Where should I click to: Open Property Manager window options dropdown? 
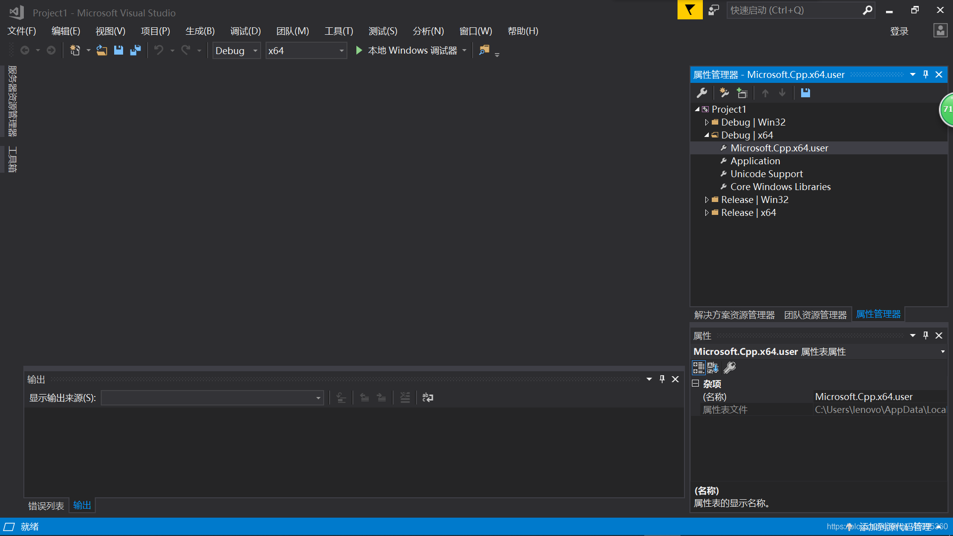point(912,74)
